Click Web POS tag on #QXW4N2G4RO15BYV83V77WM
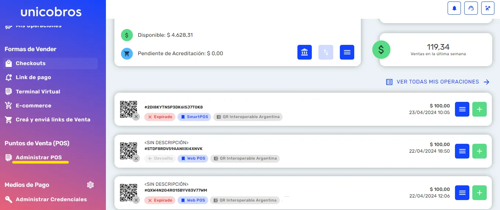This screenshot has height=210, width=500. 193,200
